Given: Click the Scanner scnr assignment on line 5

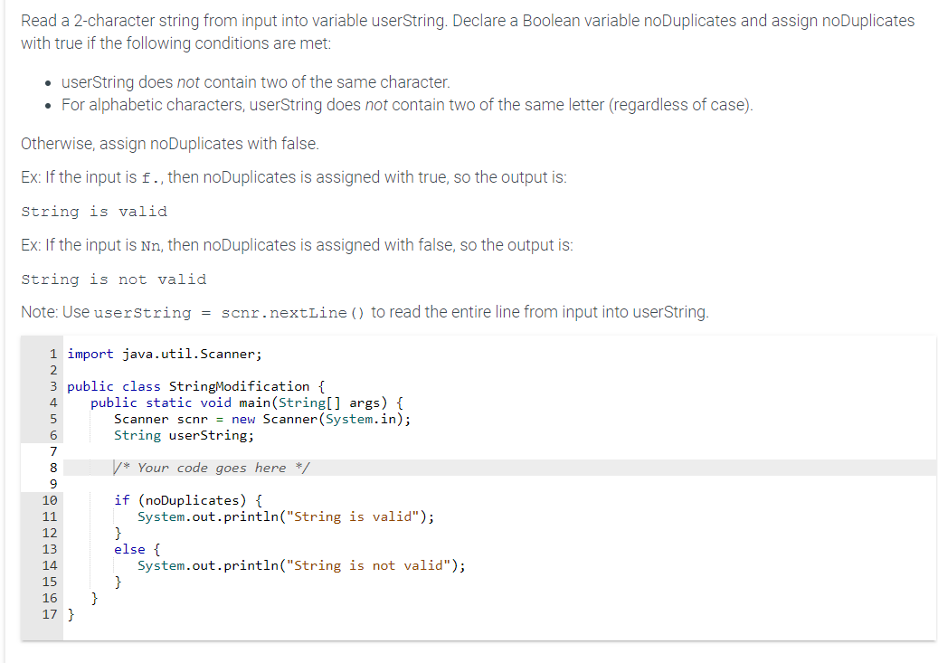Looking at the screenshot, I should (262, 419).
